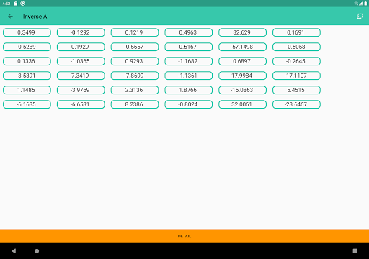Tap the Android home circle button
Screen dimensions: 369x259
[x=37, y=251]
